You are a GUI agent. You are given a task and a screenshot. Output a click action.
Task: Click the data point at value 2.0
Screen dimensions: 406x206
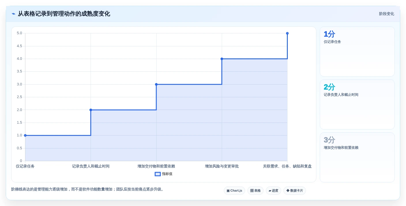[x=91, y=110]
